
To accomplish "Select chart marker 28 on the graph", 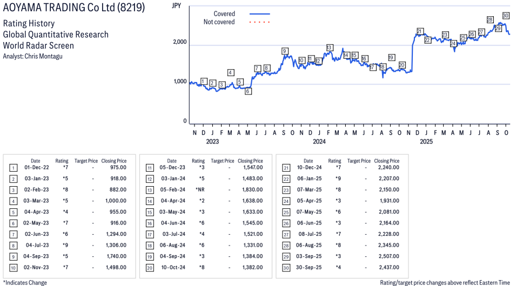I will (490, 20).
